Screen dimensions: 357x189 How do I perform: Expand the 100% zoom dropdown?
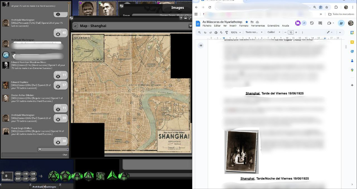(x=236, y=32)
